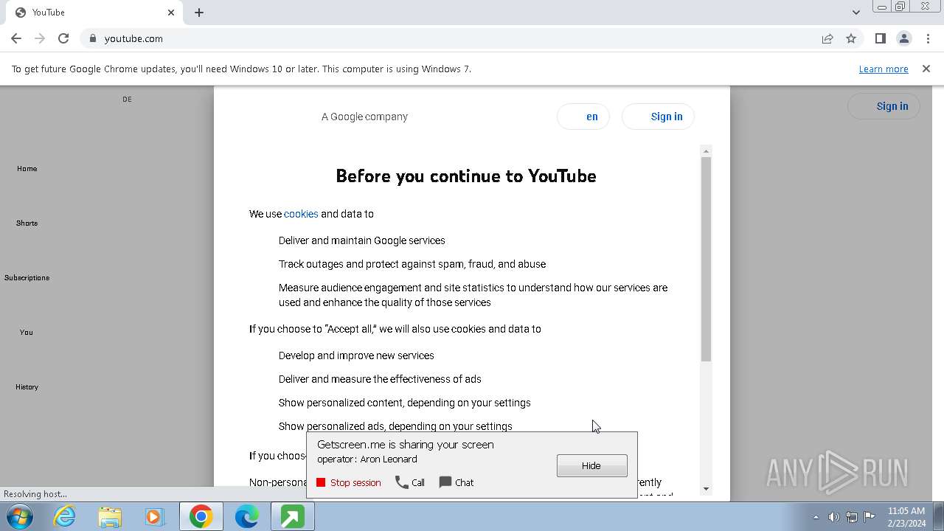The image size is (944, 531).
Task: Open chat with the operator
Action: click(x=457, y=482)
